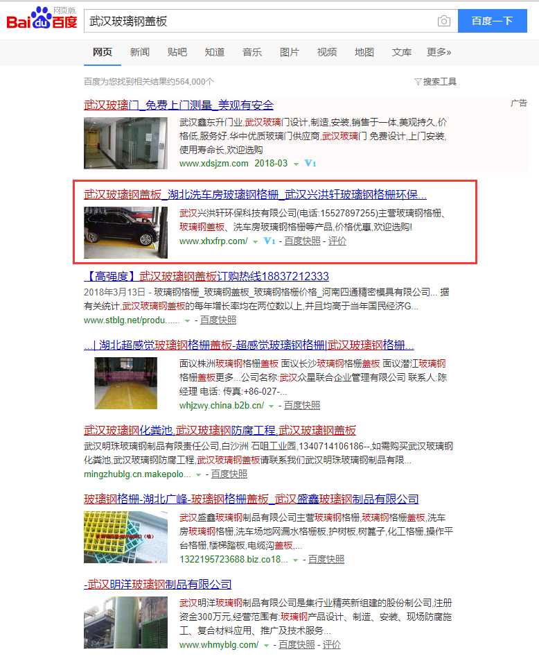
Task: Click V1 badge next to www.xhxfrp.com
Action: tap(269, 241)
